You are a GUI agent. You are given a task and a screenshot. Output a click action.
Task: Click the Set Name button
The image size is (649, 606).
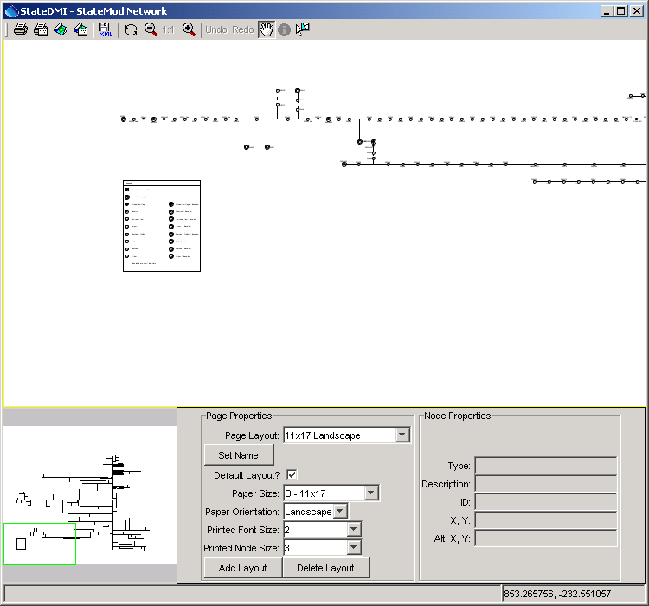coord(239,455)
